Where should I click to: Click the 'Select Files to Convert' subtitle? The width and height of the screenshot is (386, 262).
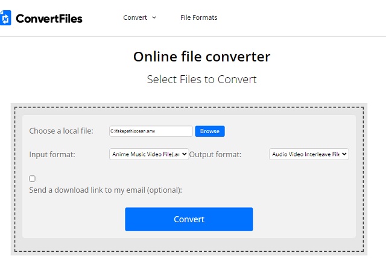pos(201,80)
